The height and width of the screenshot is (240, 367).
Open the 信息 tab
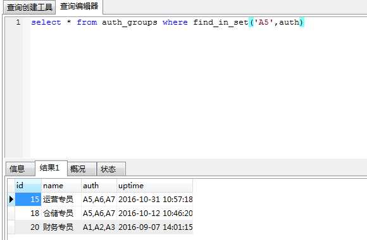tap(20, 169)
